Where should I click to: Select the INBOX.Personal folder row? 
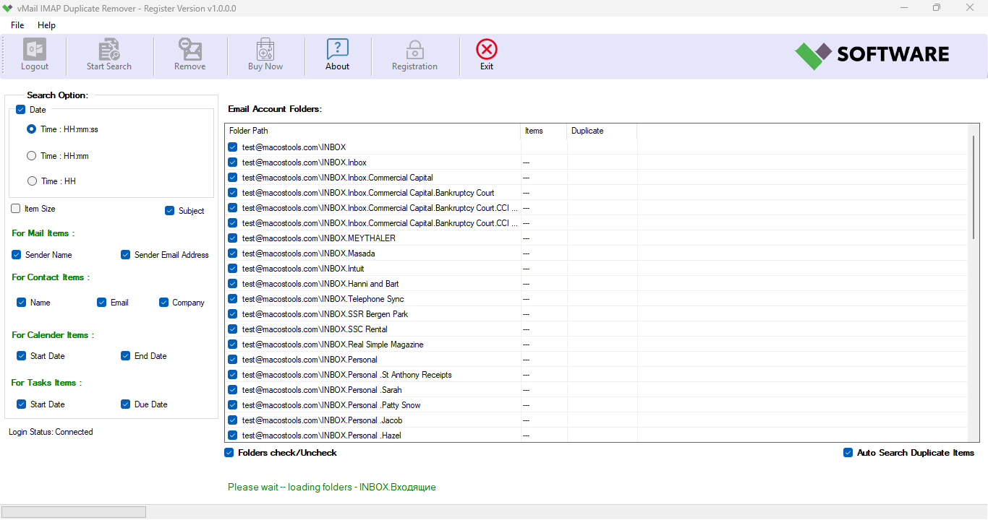pos(596,360)
